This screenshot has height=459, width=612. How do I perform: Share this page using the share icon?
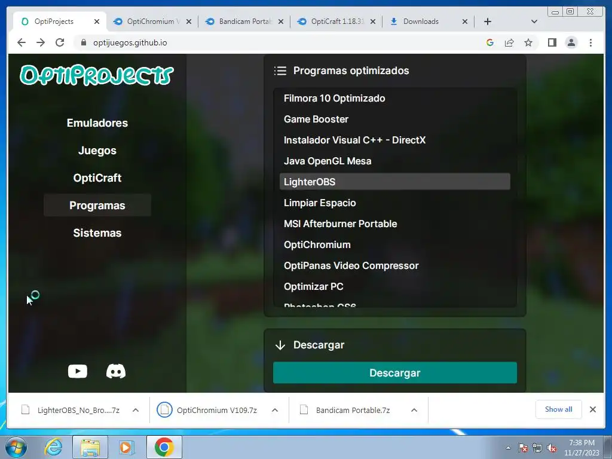[x=509, y=42]
